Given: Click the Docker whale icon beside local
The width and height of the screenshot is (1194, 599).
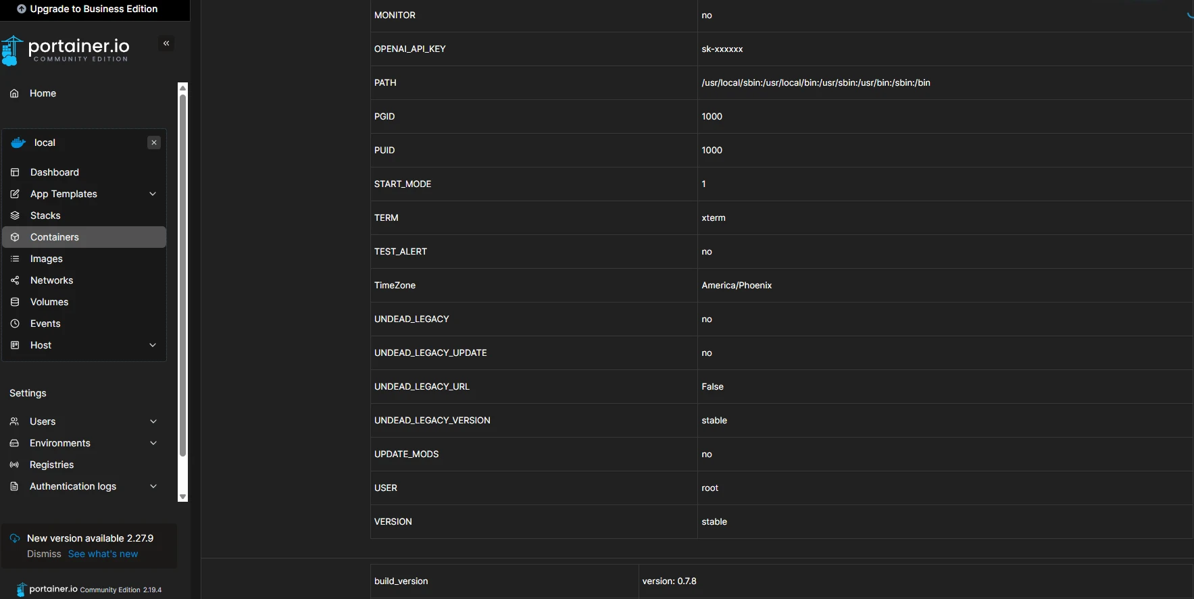Looking at the screenshot, I should (x=18, y=142).
